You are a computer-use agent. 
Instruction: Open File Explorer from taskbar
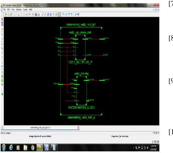tap(25, 148)
